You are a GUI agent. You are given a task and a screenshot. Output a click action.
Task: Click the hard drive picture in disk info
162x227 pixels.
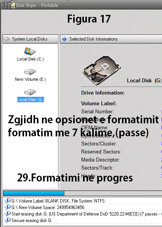tap(101, 70)
